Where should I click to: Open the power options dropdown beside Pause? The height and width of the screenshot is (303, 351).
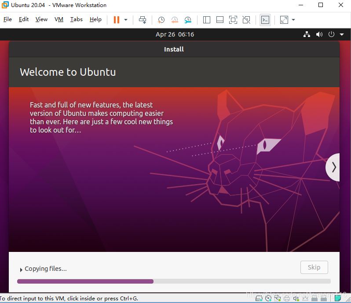tap(126, 20)
